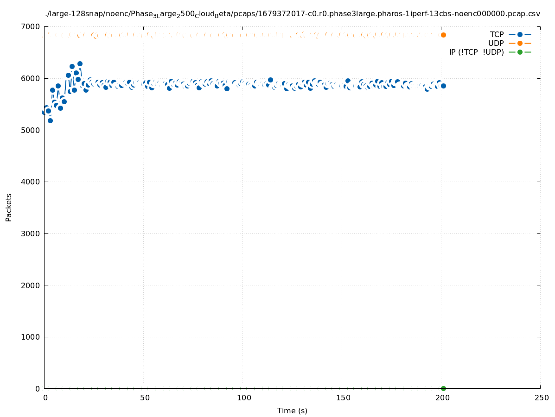Toggle the UDP series via its legend label

(496, 44)
